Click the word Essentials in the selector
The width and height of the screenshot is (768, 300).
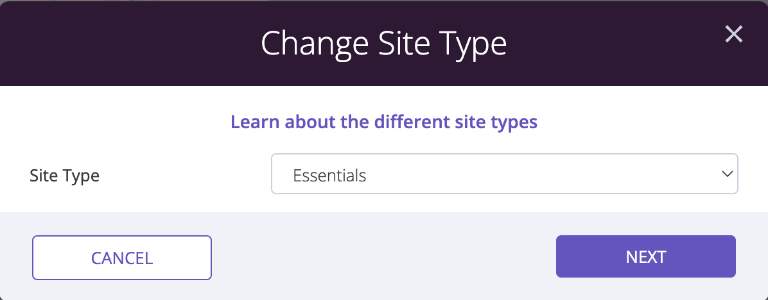tap(329, 175)
